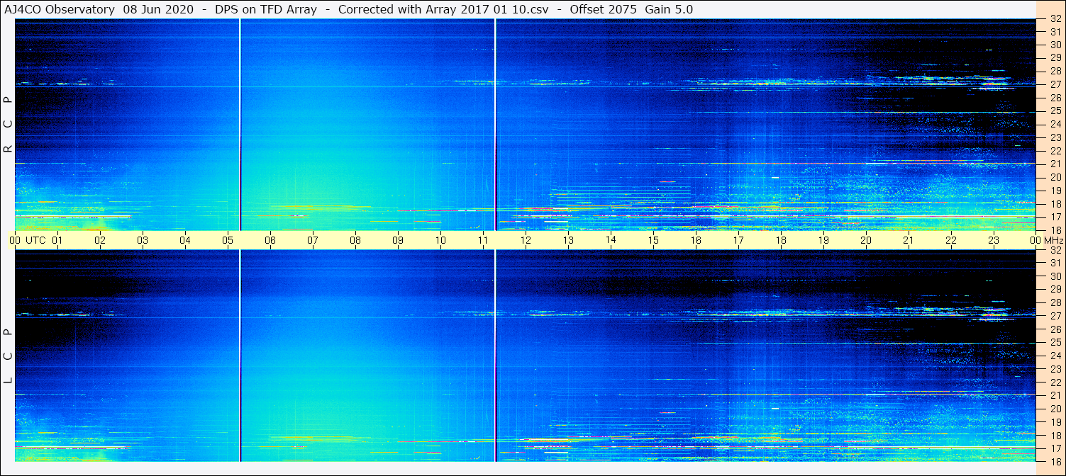
Task: Click the 25 MHz label of RCP panel
Action: pos(1055,110)
